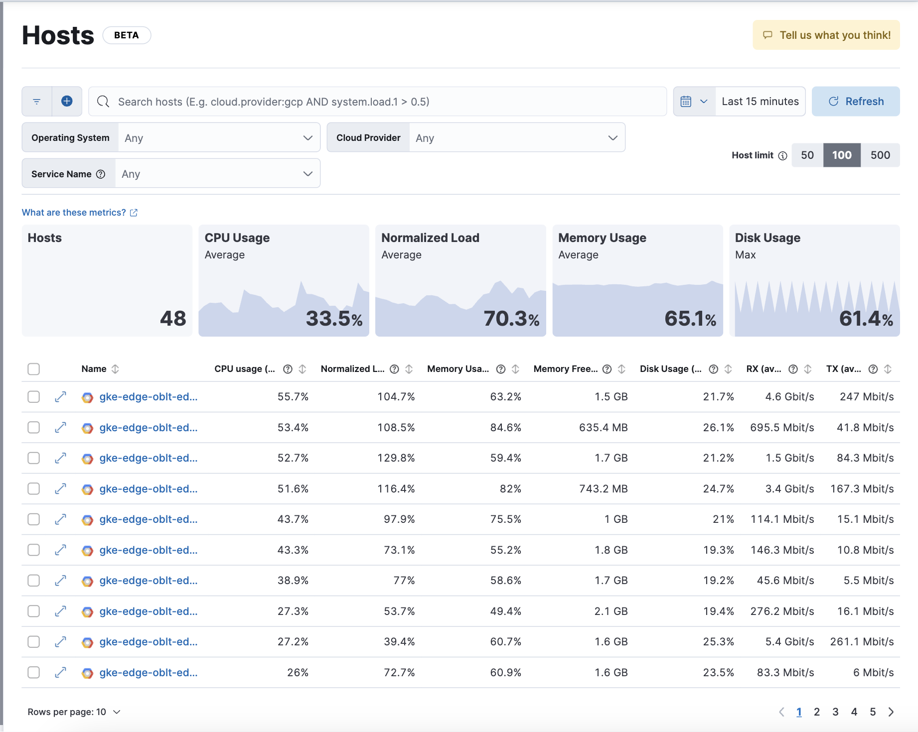Open What are these metrics link
This screenshot has height=732, width=918.
tap(80, 213)
